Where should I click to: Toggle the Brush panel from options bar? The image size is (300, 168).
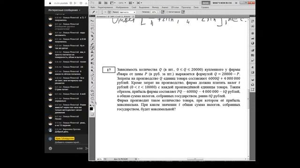point(109,12)
